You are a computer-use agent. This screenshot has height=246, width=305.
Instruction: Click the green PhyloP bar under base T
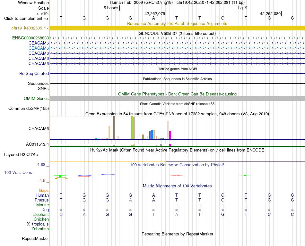(60, 176)
